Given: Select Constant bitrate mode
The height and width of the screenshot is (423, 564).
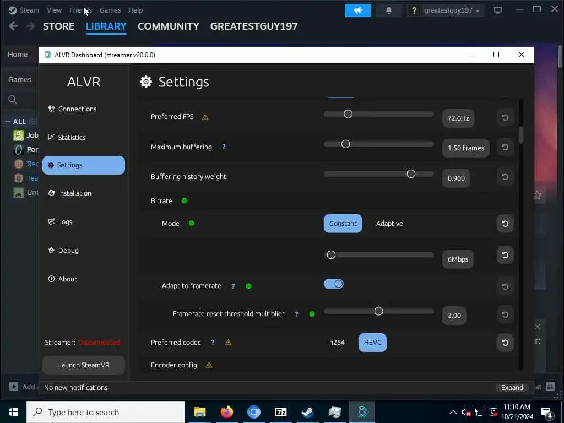Looking at the screenshot, I should (x=343, y=224).
